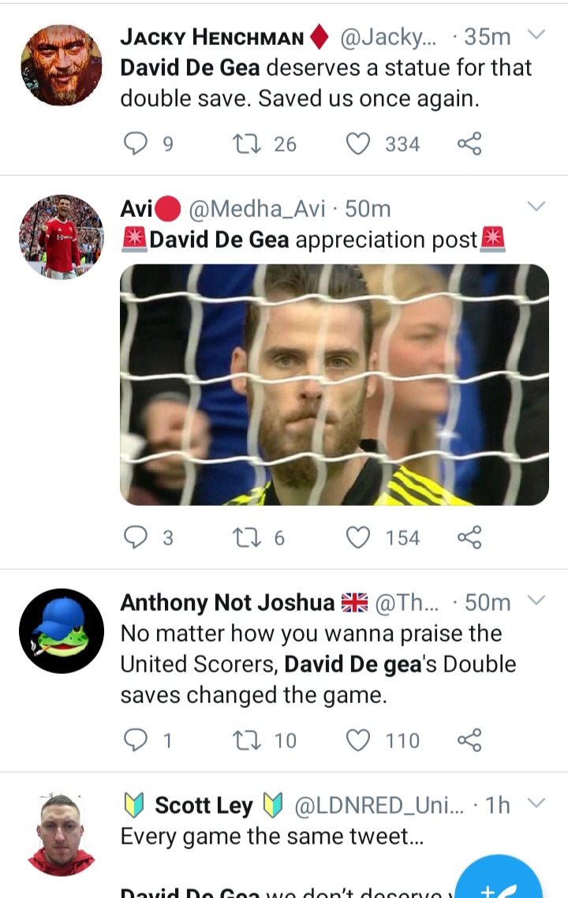Open Scott Ley's profile name

pos(204,805)
